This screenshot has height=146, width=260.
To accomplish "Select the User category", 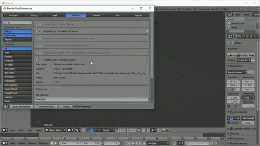I will click(17, 52).
